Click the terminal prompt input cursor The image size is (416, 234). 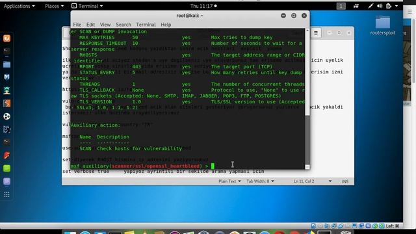213,166
